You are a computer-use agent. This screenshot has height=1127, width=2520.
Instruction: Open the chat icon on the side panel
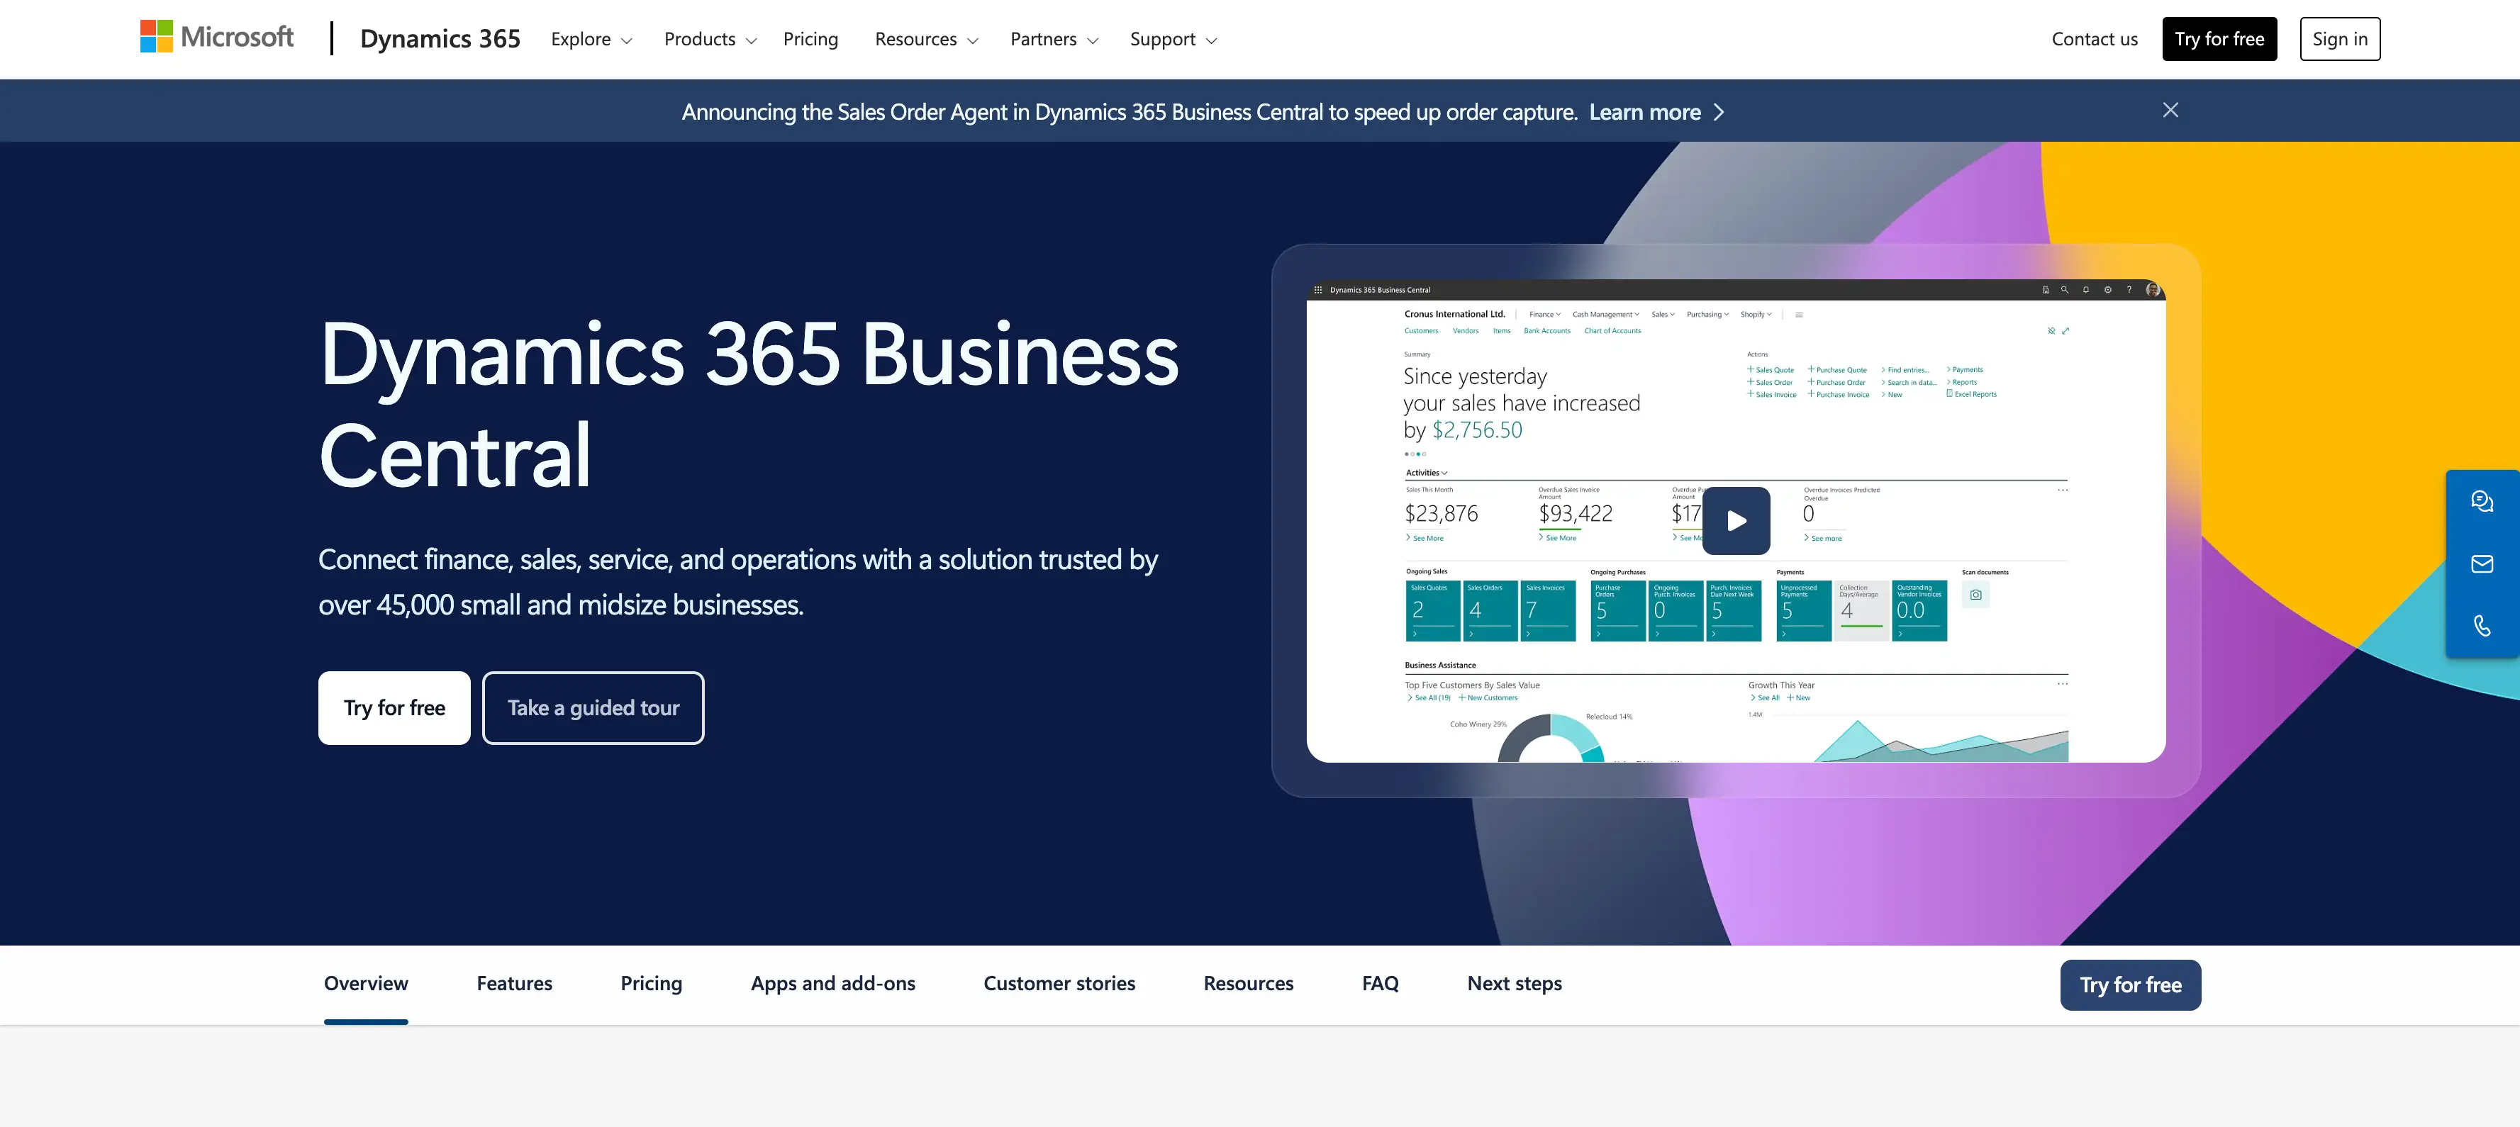(x=2482, y=502)
